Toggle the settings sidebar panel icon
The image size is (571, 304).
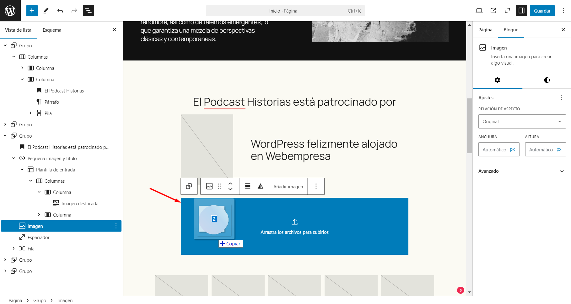521,11
